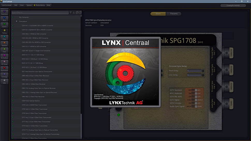Open the Help menu
The image size is (251, 141).
[48, 5]
